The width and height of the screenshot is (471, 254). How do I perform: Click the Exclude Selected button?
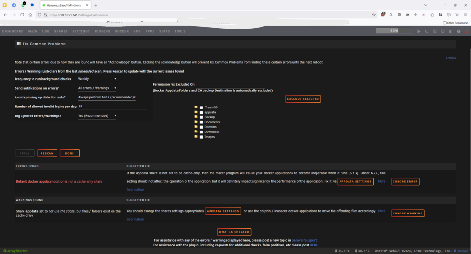(x=303, y=99)
